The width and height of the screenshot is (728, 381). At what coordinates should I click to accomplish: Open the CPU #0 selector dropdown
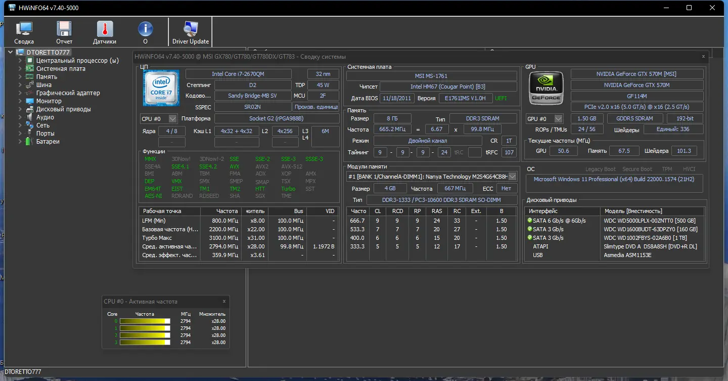tap(172, 118)
